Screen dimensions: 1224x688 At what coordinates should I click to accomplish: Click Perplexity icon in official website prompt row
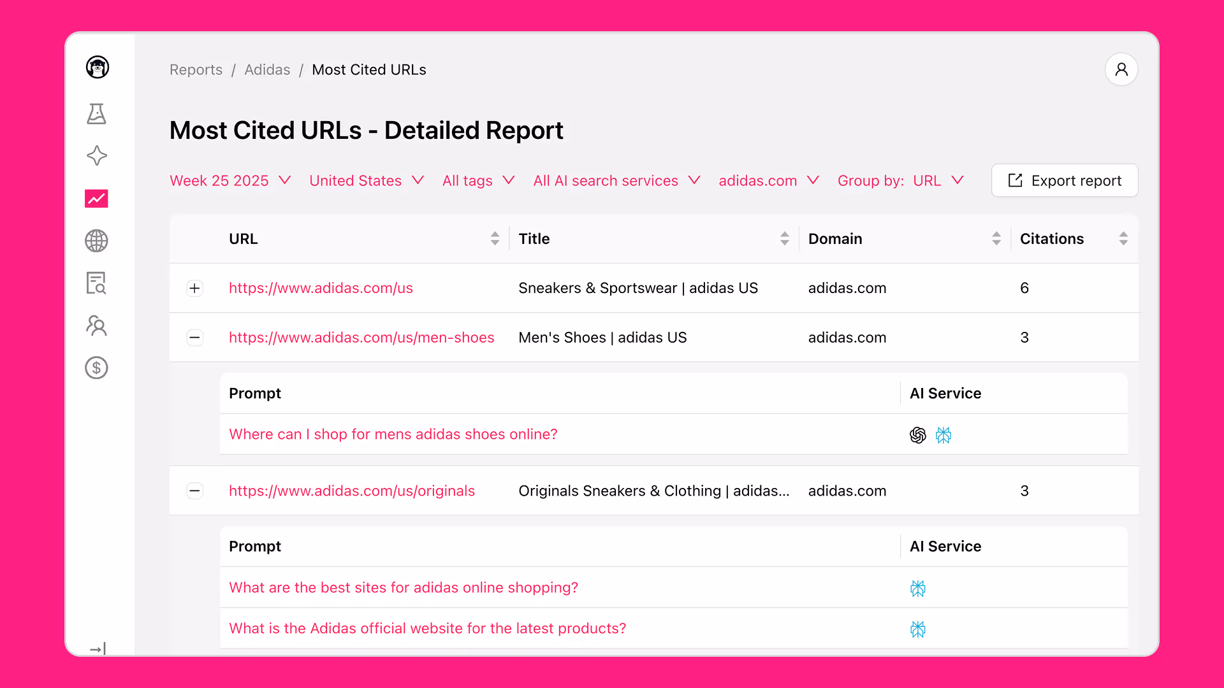point(918,629)
